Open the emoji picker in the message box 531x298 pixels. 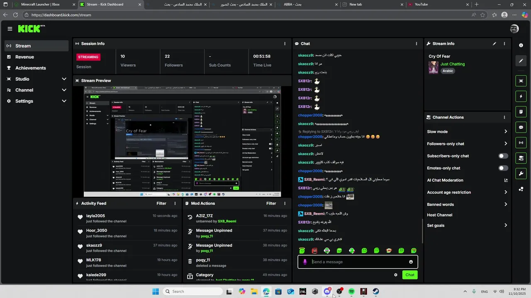tap(411, 262)
